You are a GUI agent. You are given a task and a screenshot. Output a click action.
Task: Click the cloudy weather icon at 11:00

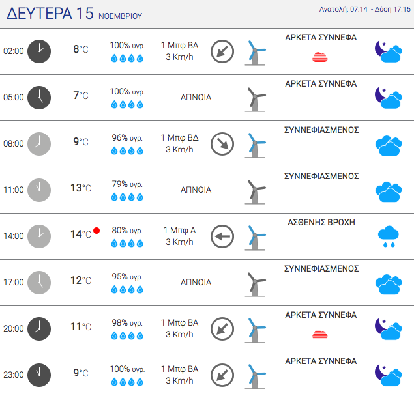pyautogui.click(x=389, y=191)
